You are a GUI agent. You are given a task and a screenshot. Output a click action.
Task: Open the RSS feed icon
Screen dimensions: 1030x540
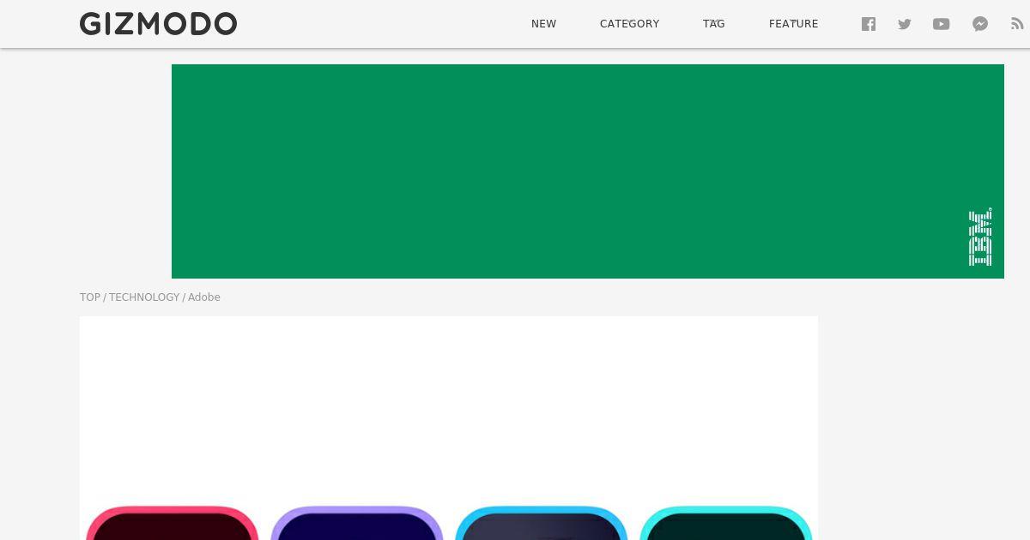click(x=1017, y=24)
